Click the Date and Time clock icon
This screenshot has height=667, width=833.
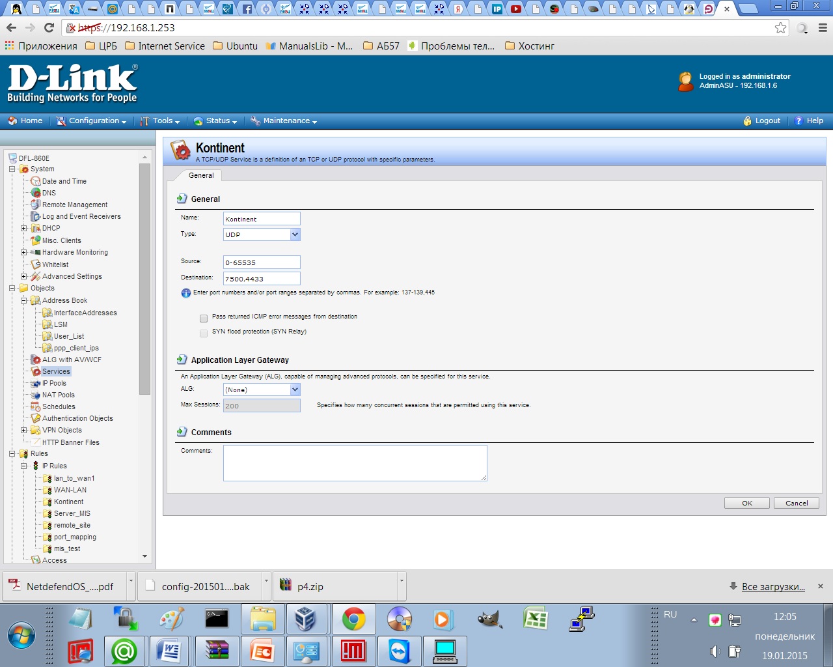[x=36, y=181]
